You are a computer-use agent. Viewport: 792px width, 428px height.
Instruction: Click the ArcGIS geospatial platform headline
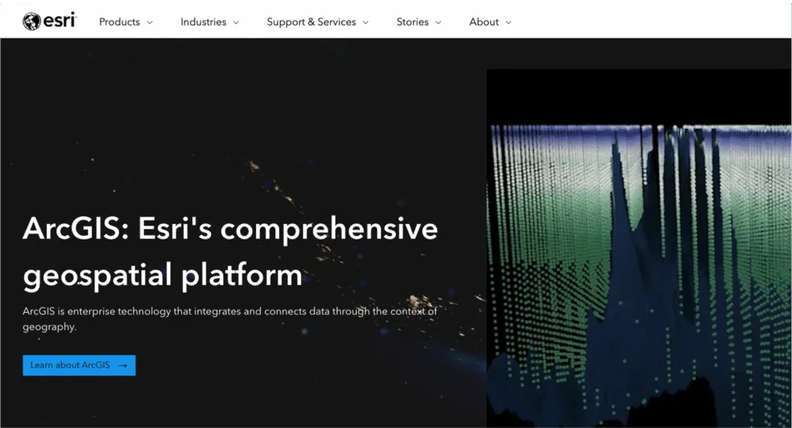point(230,252)
